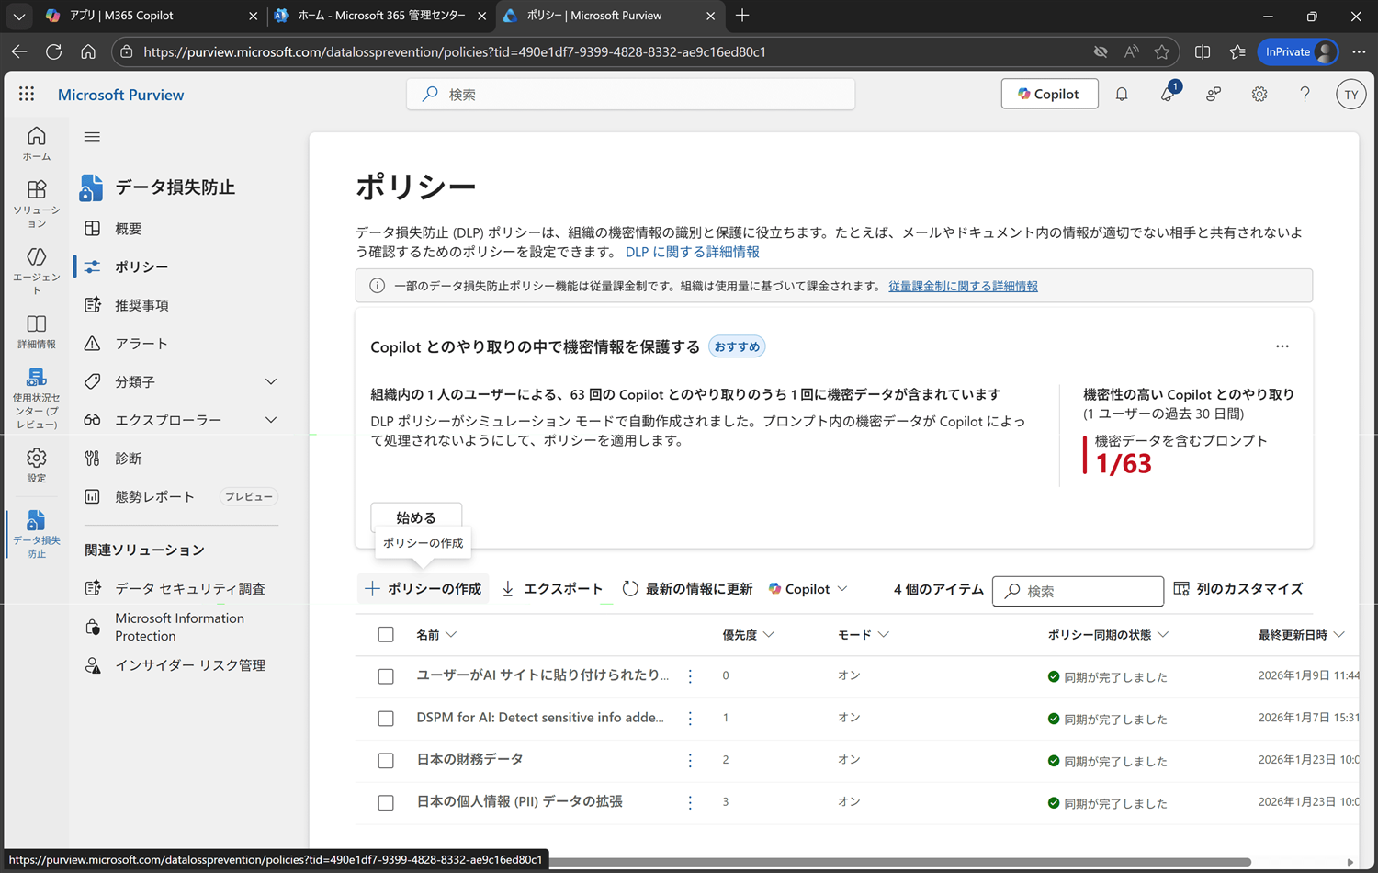Screen dimensions: 1378x873
Task: Check the DSPM for AI policy row
Action: [386, 719]
